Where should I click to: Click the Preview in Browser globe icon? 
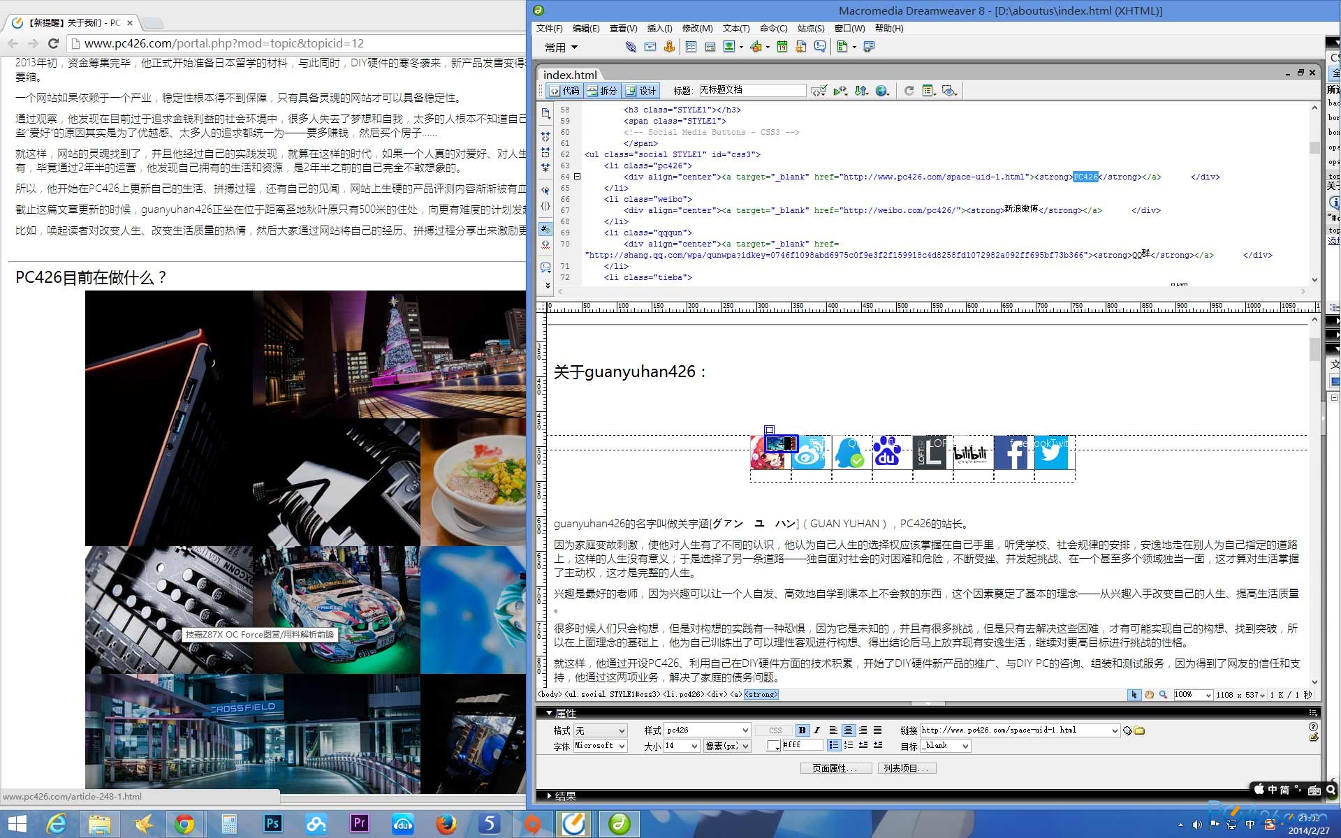[882, 91]
